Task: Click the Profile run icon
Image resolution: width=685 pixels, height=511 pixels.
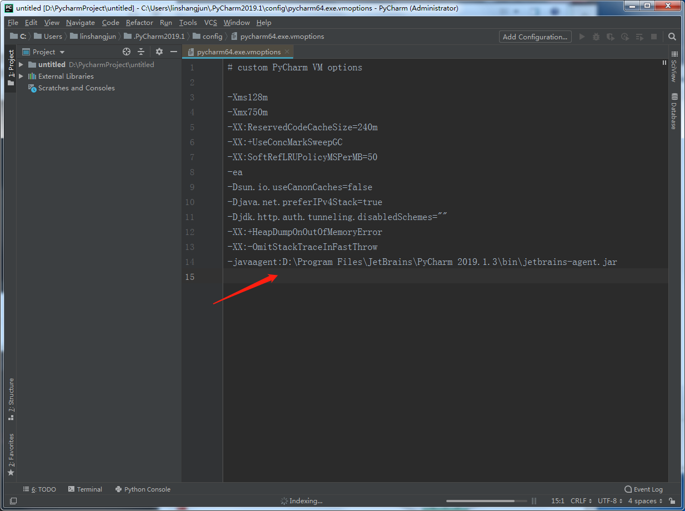Action: pos(625,37)
